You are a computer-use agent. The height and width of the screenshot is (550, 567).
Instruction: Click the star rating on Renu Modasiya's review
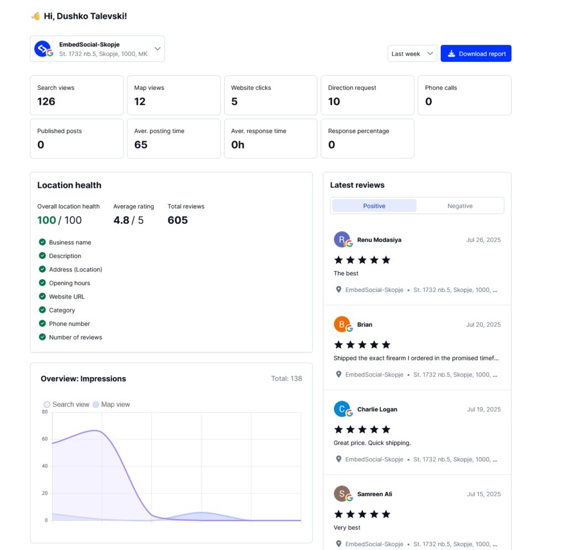point(362,260)
